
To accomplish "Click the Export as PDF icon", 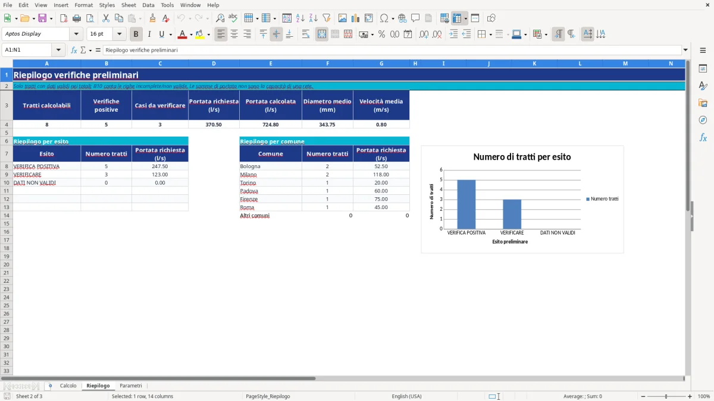I will coord(64,18).
